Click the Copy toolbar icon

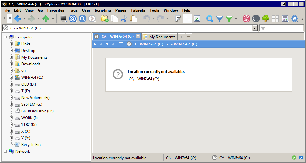[x=114, y=19]
